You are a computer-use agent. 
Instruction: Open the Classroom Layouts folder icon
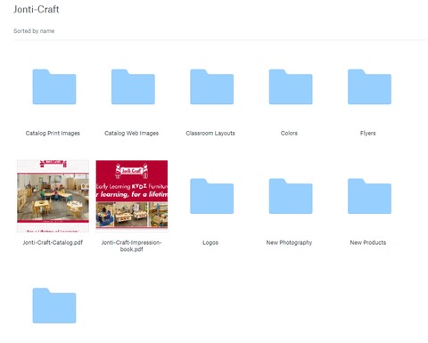(211, 86)
